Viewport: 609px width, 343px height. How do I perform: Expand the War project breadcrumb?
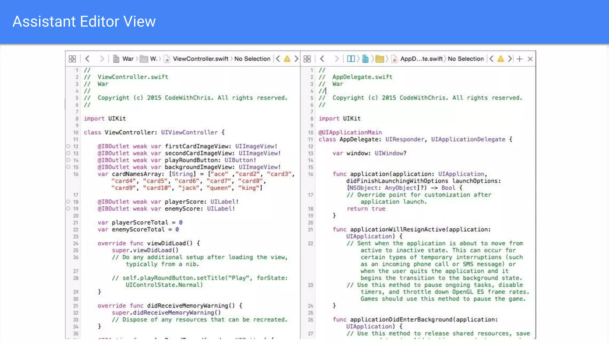pyautogui.click(x=128, y=59)
